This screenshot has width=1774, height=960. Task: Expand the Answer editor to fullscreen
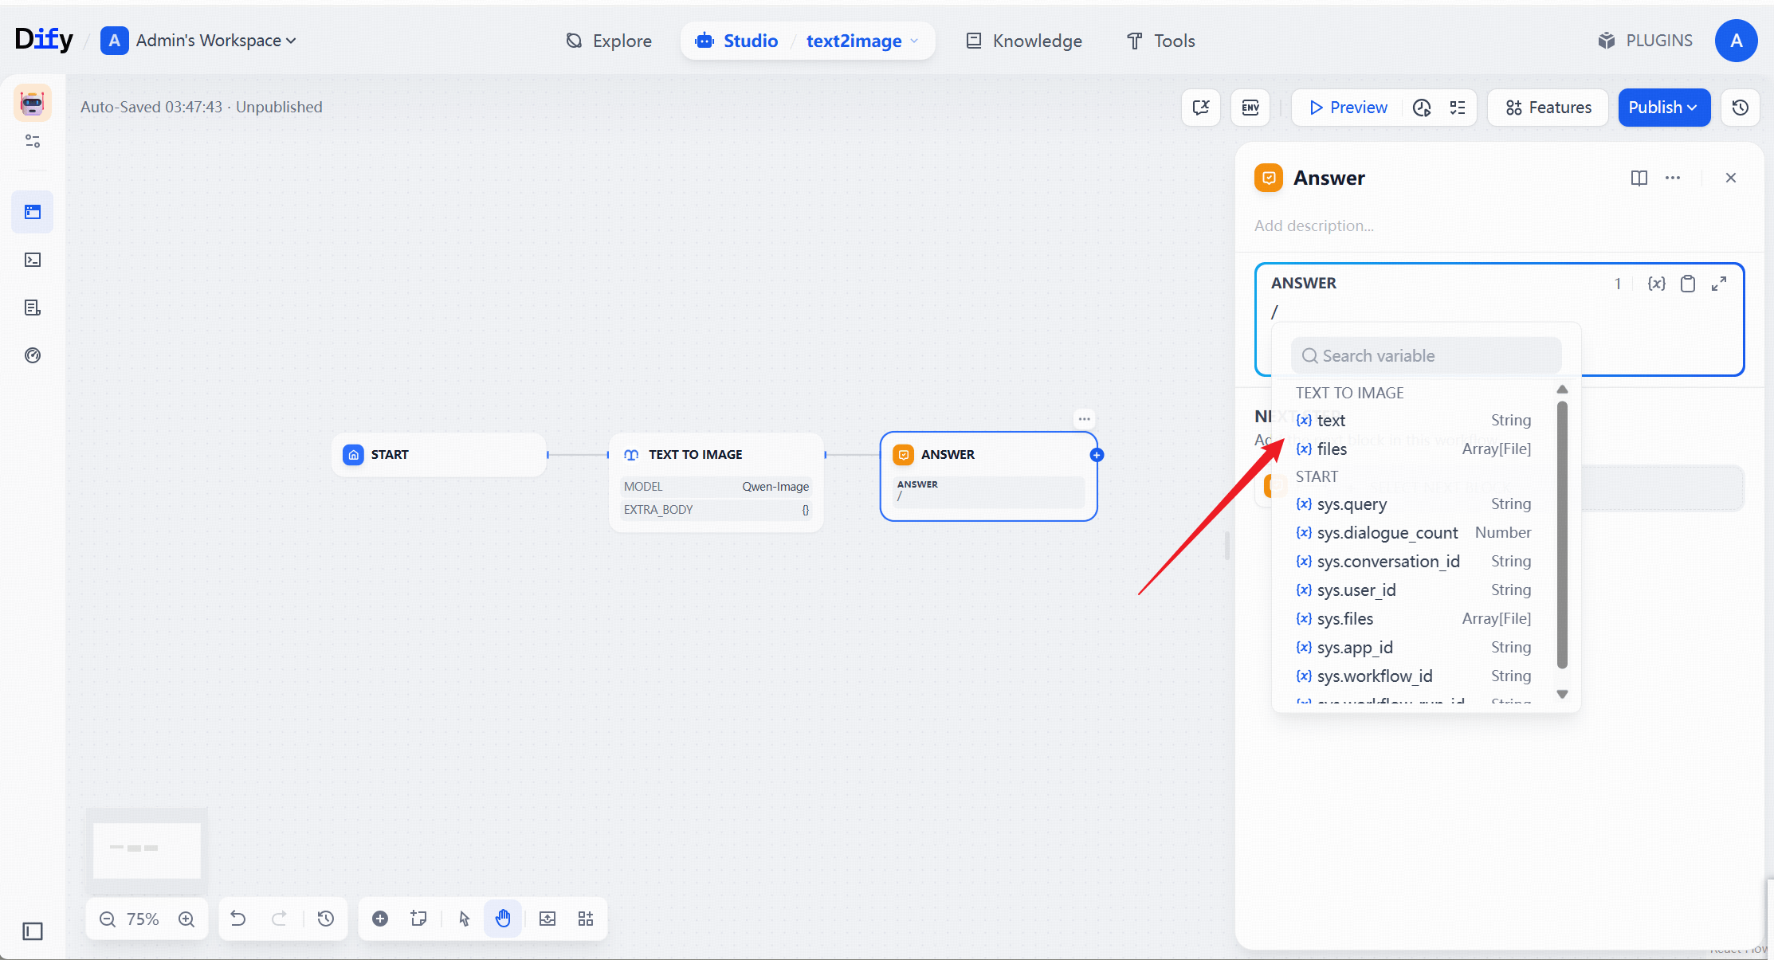coord(1719,284)
